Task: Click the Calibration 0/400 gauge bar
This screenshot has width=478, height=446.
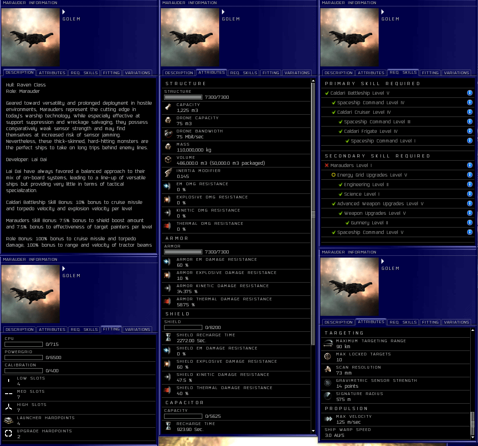Action: [24, 370]
